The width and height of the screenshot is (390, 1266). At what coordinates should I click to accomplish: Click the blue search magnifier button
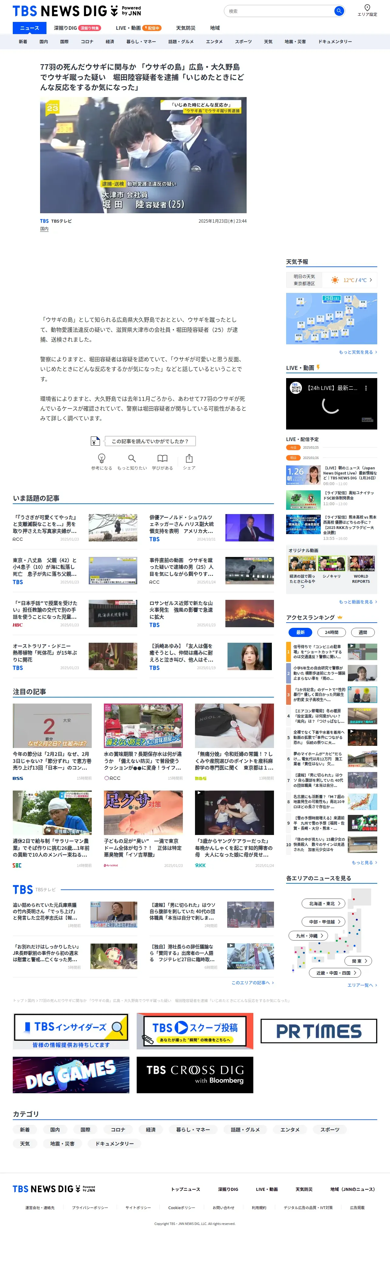point(338,11)
